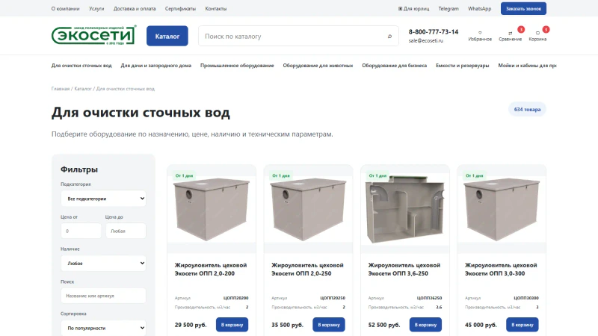Select Для очистки сточных вод category
598x336 pixels.
pyautogui.click(x=81, y=66)
